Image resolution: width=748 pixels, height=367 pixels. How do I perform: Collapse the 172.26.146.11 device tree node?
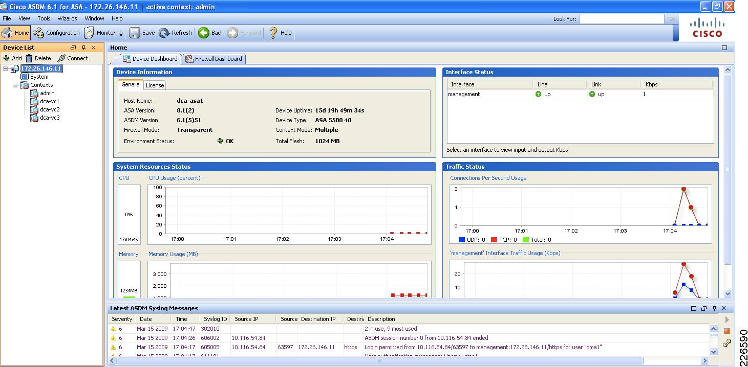point(6,68)
